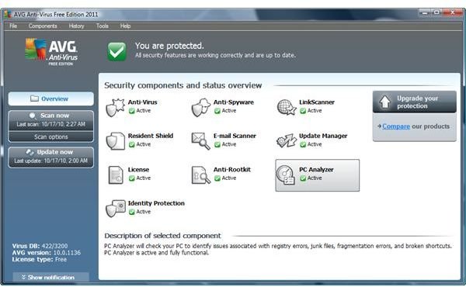Open Scan options
The height and width of the screenshot is (287, 466).
50,137
